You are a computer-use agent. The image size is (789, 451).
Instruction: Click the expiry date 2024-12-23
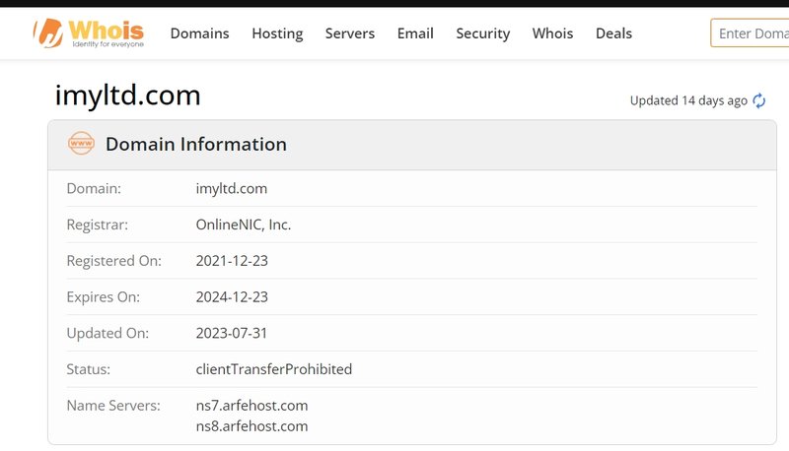pyautogui.click(x=232, y=296)
